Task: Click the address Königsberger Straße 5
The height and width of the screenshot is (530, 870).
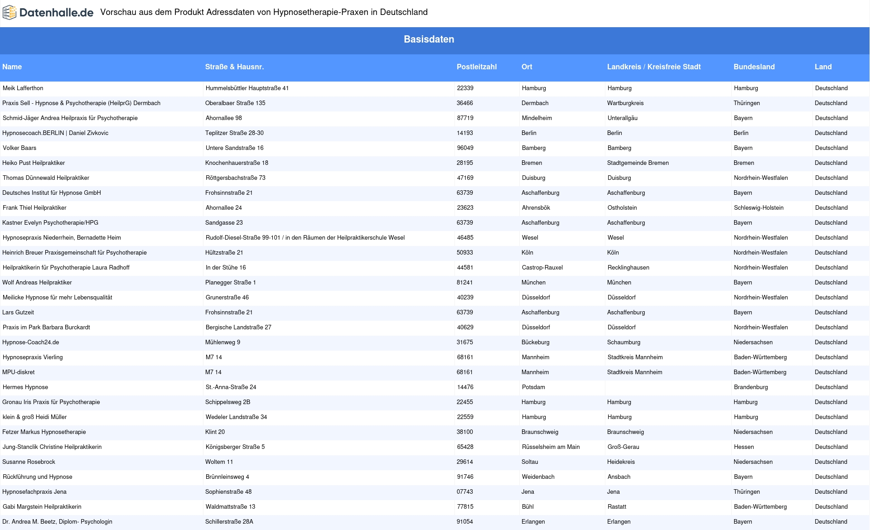Action: (235, 447)
